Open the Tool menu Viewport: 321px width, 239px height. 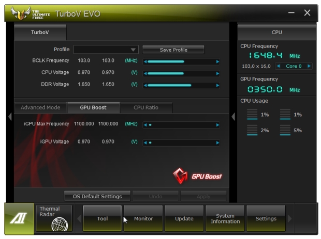(103, 218)
